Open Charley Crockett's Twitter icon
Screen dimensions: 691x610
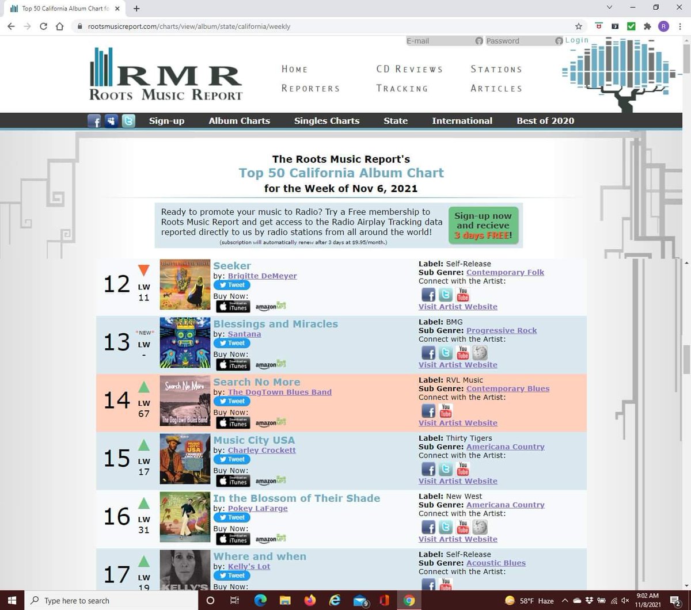pyautogui.click(x=446, y=469)
